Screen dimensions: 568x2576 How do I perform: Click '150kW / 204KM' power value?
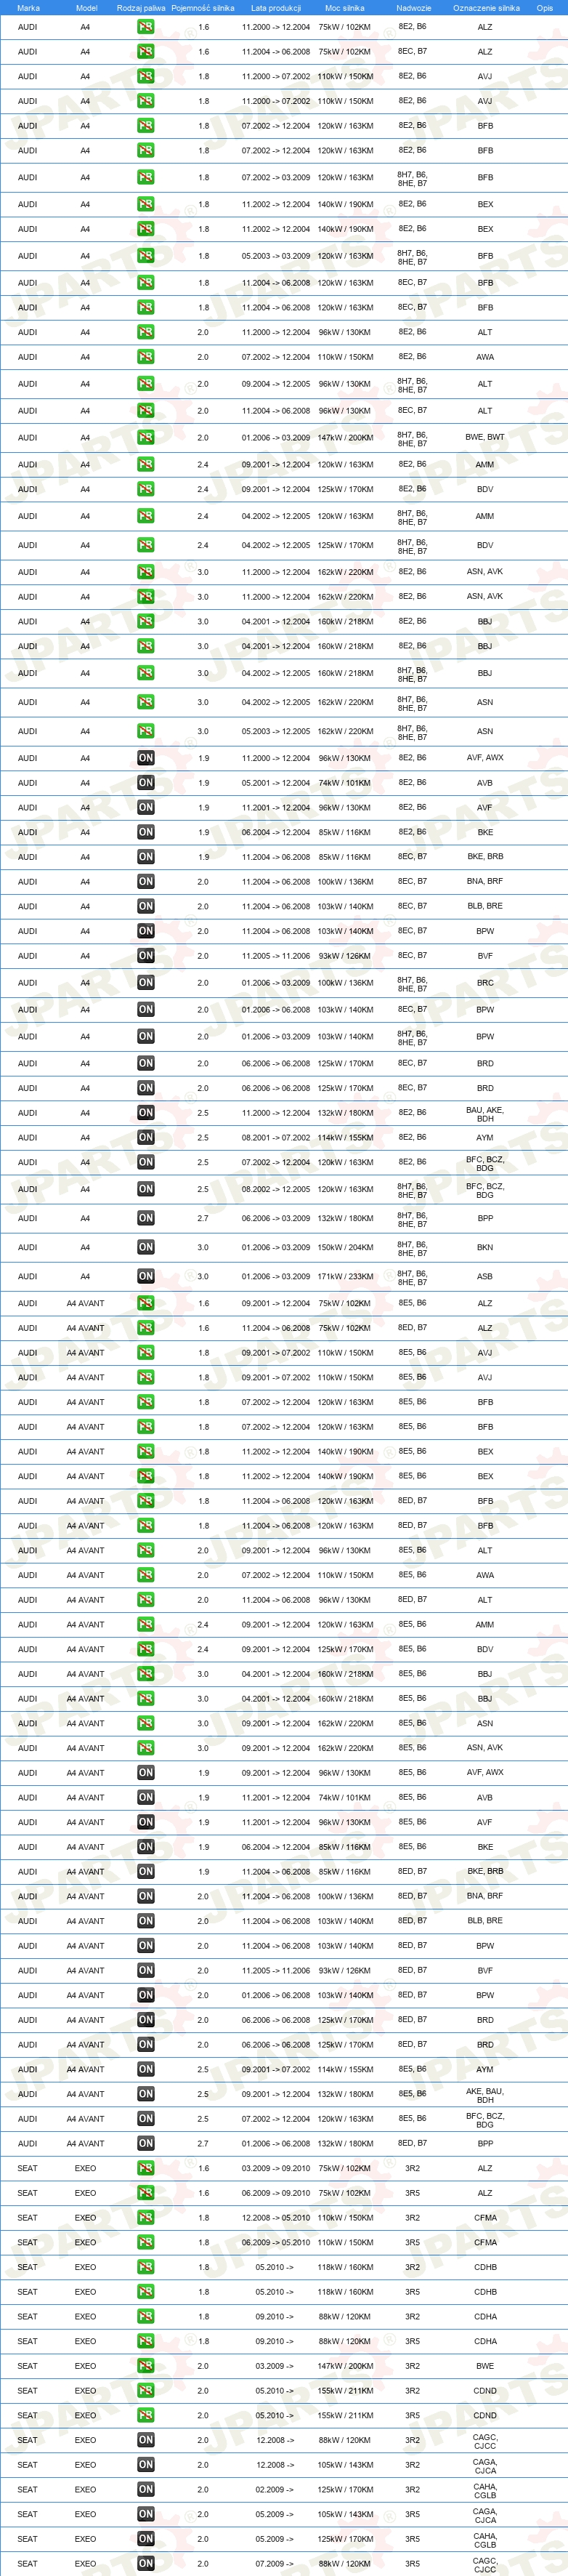coord(345,1248)
